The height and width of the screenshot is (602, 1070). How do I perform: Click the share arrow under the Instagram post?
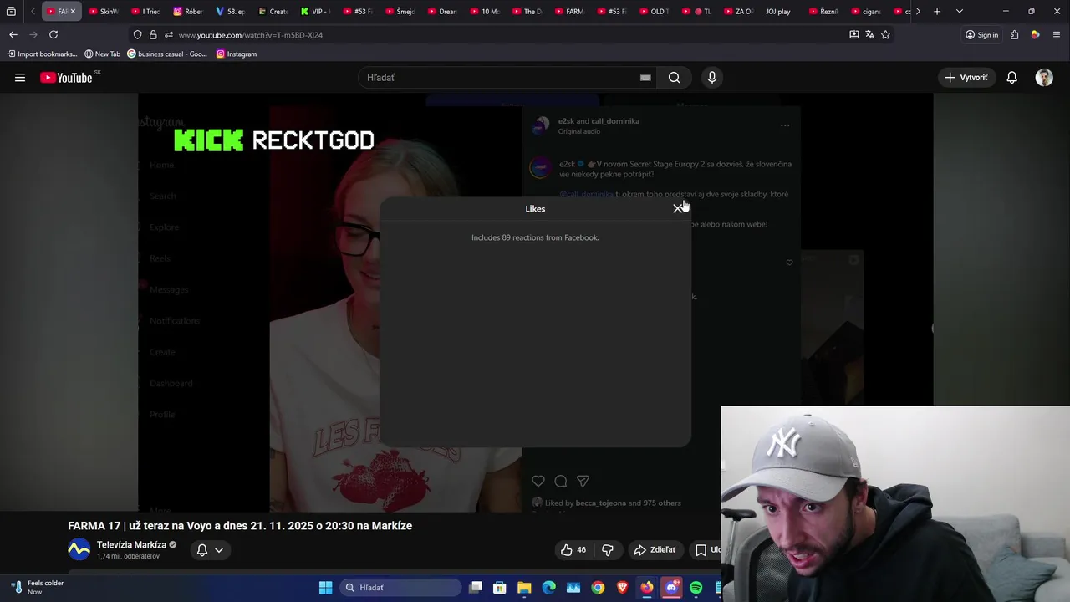(x=583, y=481)
